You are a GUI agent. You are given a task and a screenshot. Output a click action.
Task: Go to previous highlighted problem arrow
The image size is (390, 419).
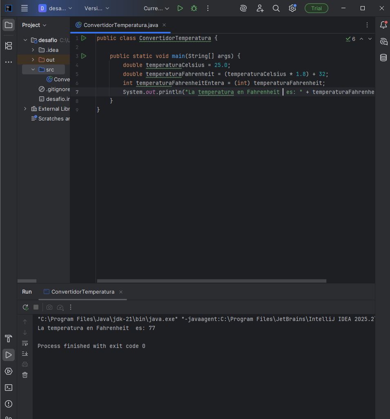tap(361, 39)
